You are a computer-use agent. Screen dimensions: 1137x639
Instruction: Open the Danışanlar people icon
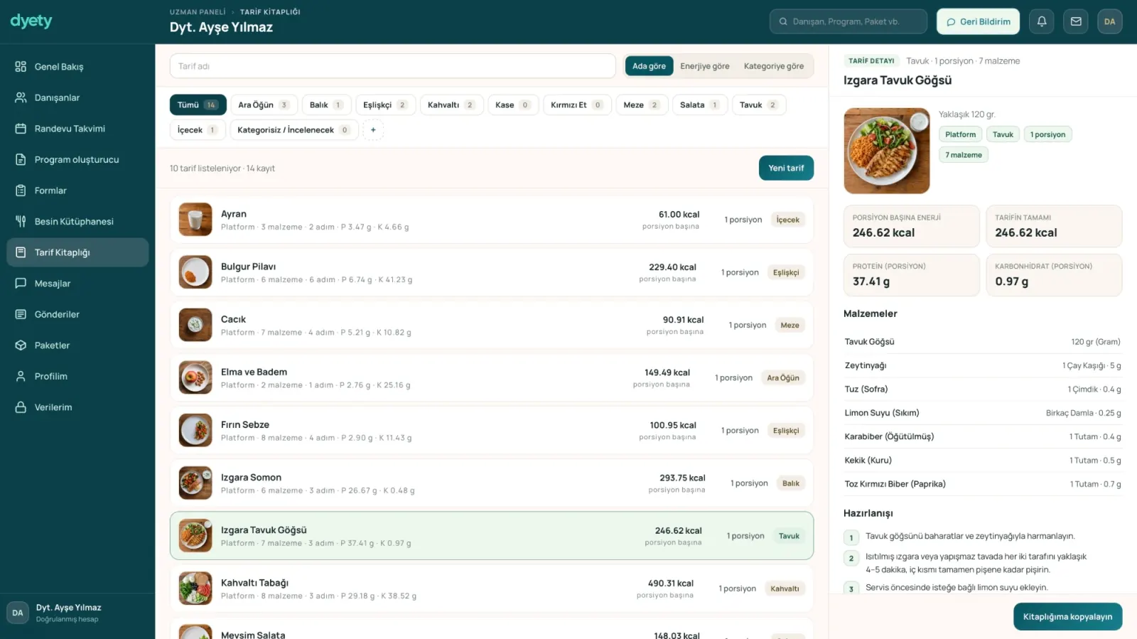pyautogui.click(x=21, y=97)
